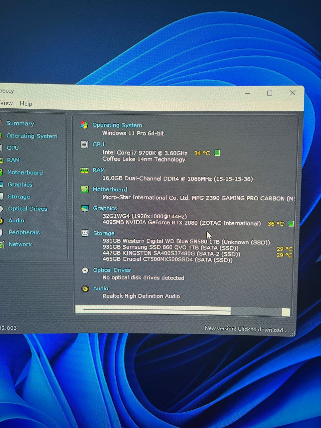Click the green GPU temperature indicator icon

(291, 223)
